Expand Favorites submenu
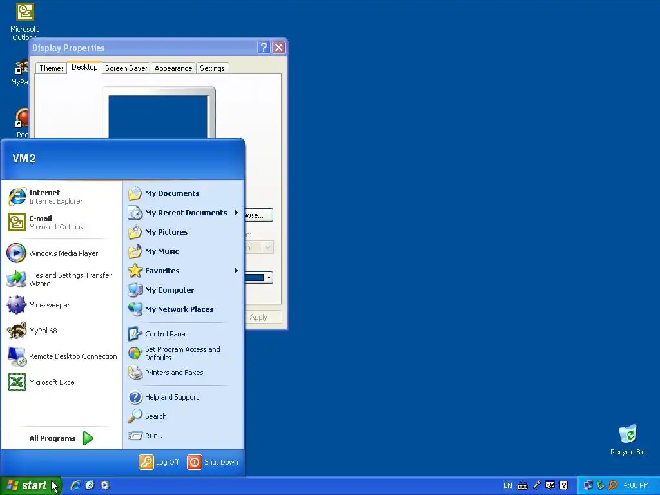660x495 pixels. point(184,271)
